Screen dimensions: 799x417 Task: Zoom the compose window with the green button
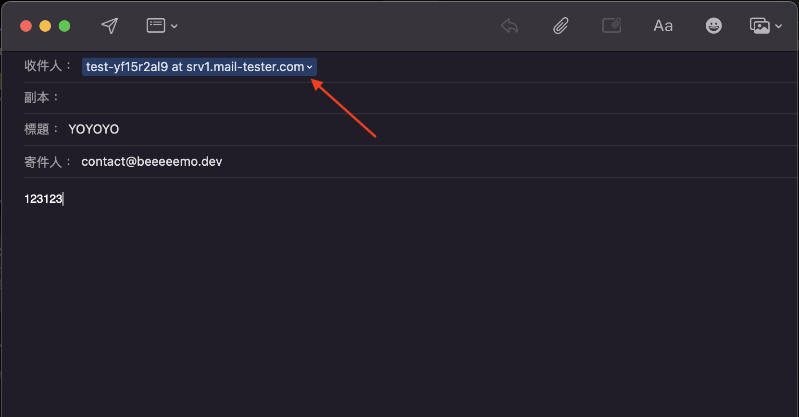click(64, 26)
